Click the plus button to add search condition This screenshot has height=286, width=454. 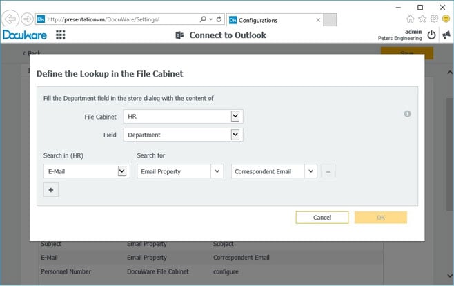[x=50, y=190]
